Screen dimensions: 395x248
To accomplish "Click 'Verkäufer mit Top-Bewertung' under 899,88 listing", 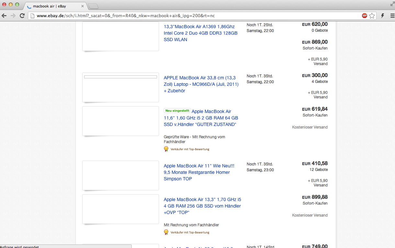I will [190, 232].
